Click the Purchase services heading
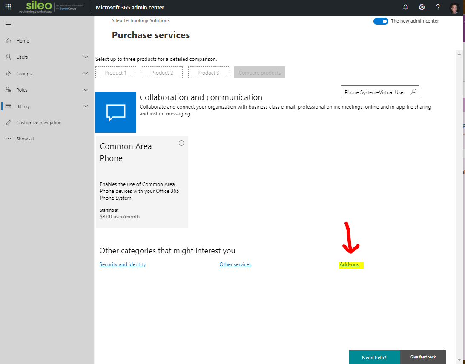This screenshot has width=465, height=364. click(x=151, y=35)
